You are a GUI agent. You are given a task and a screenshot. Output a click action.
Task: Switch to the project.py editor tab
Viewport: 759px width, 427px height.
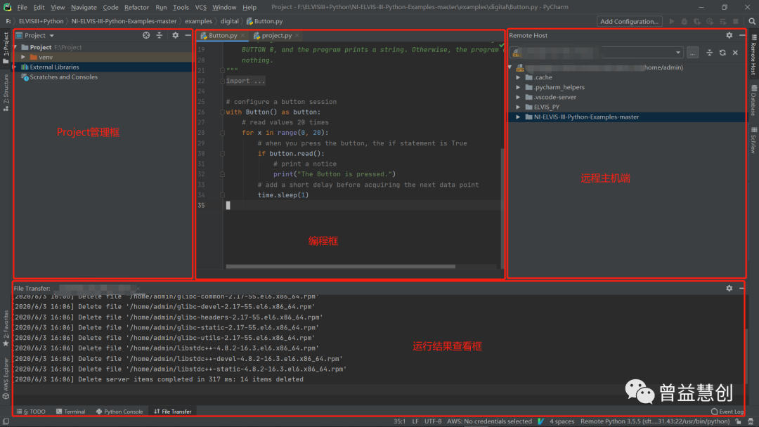(x=276, y=35)
